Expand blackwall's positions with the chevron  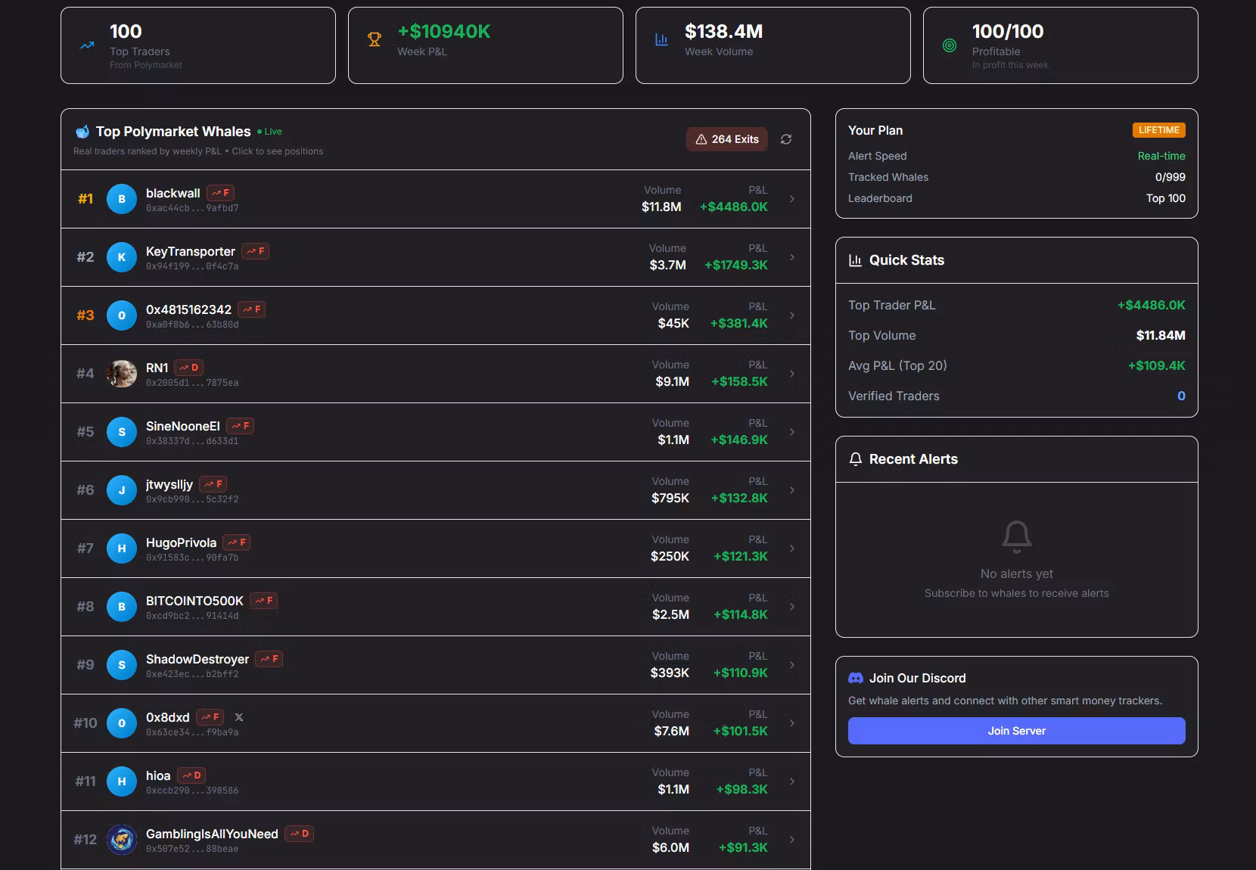pos(792,199)
